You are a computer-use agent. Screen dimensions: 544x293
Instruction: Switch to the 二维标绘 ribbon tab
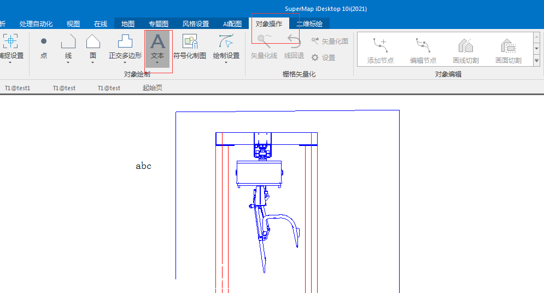pyautogui.click(x=309, y=24)
